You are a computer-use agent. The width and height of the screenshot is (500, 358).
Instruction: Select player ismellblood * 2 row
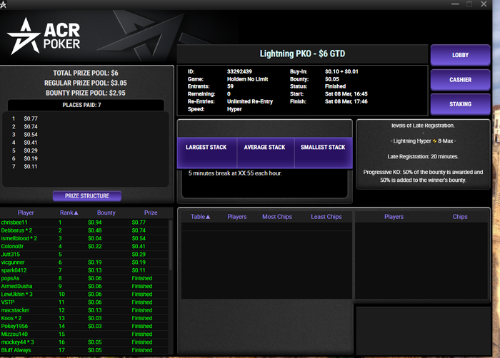click(x=84, y=238)
